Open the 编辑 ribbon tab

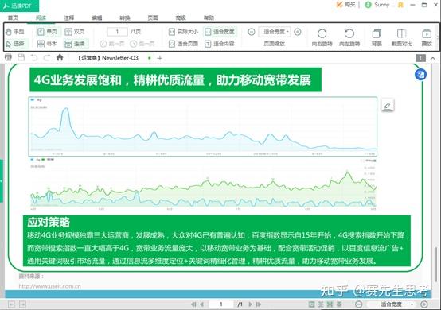[97, 17]
